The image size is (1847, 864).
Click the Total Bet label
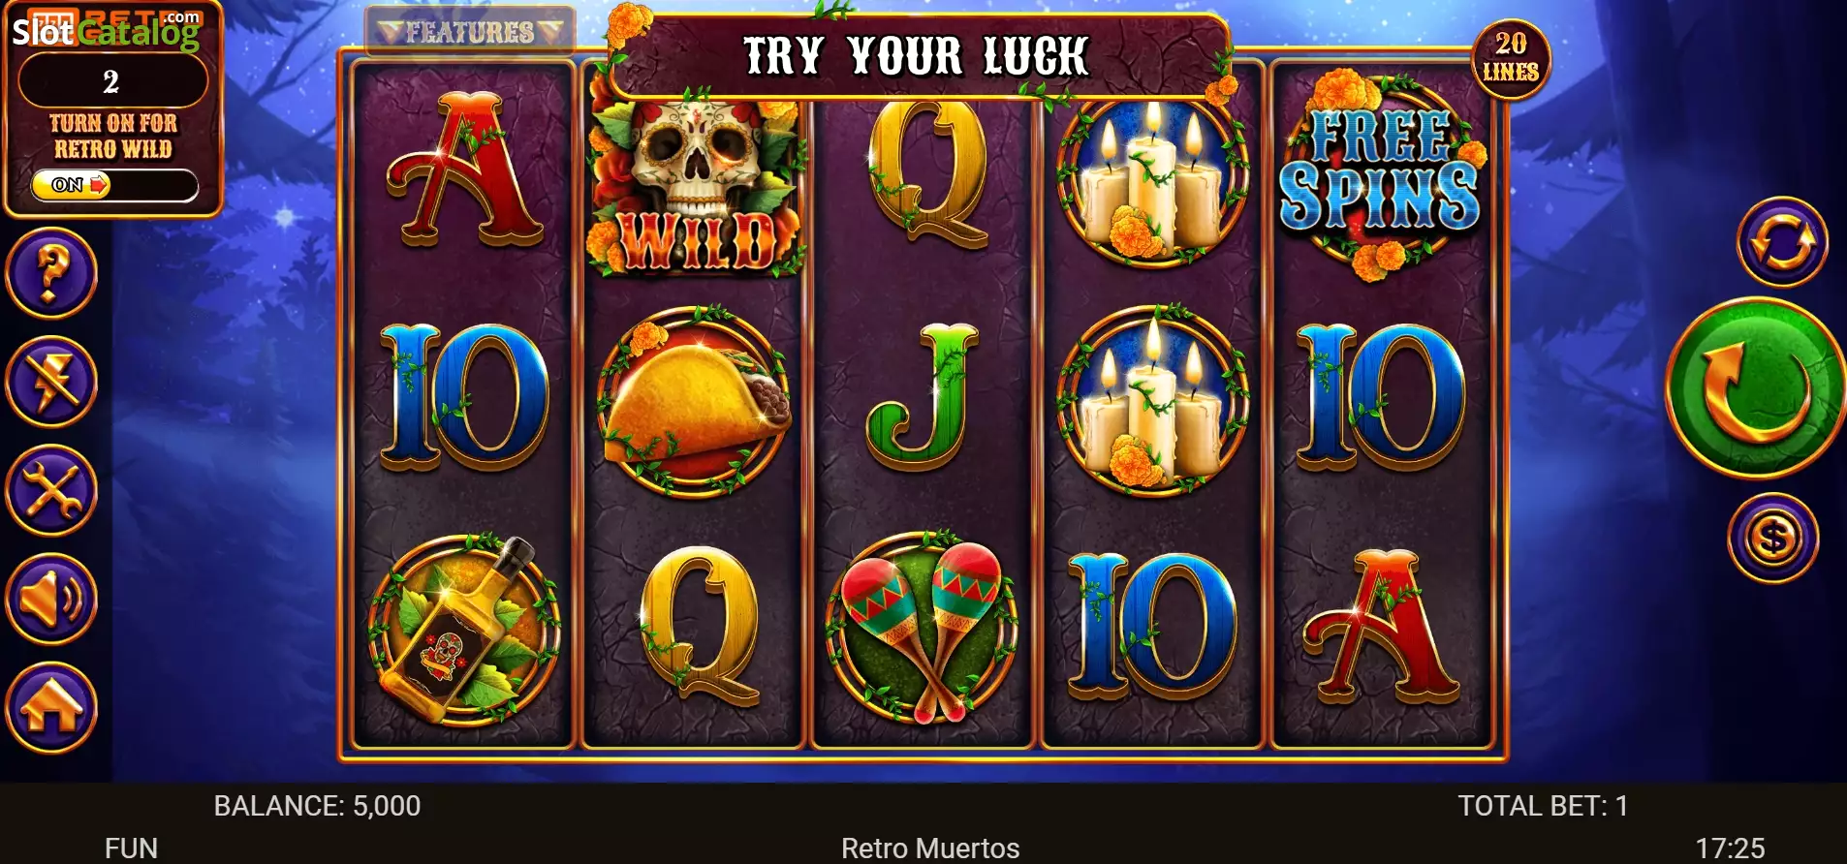[x=1543, y=806]
